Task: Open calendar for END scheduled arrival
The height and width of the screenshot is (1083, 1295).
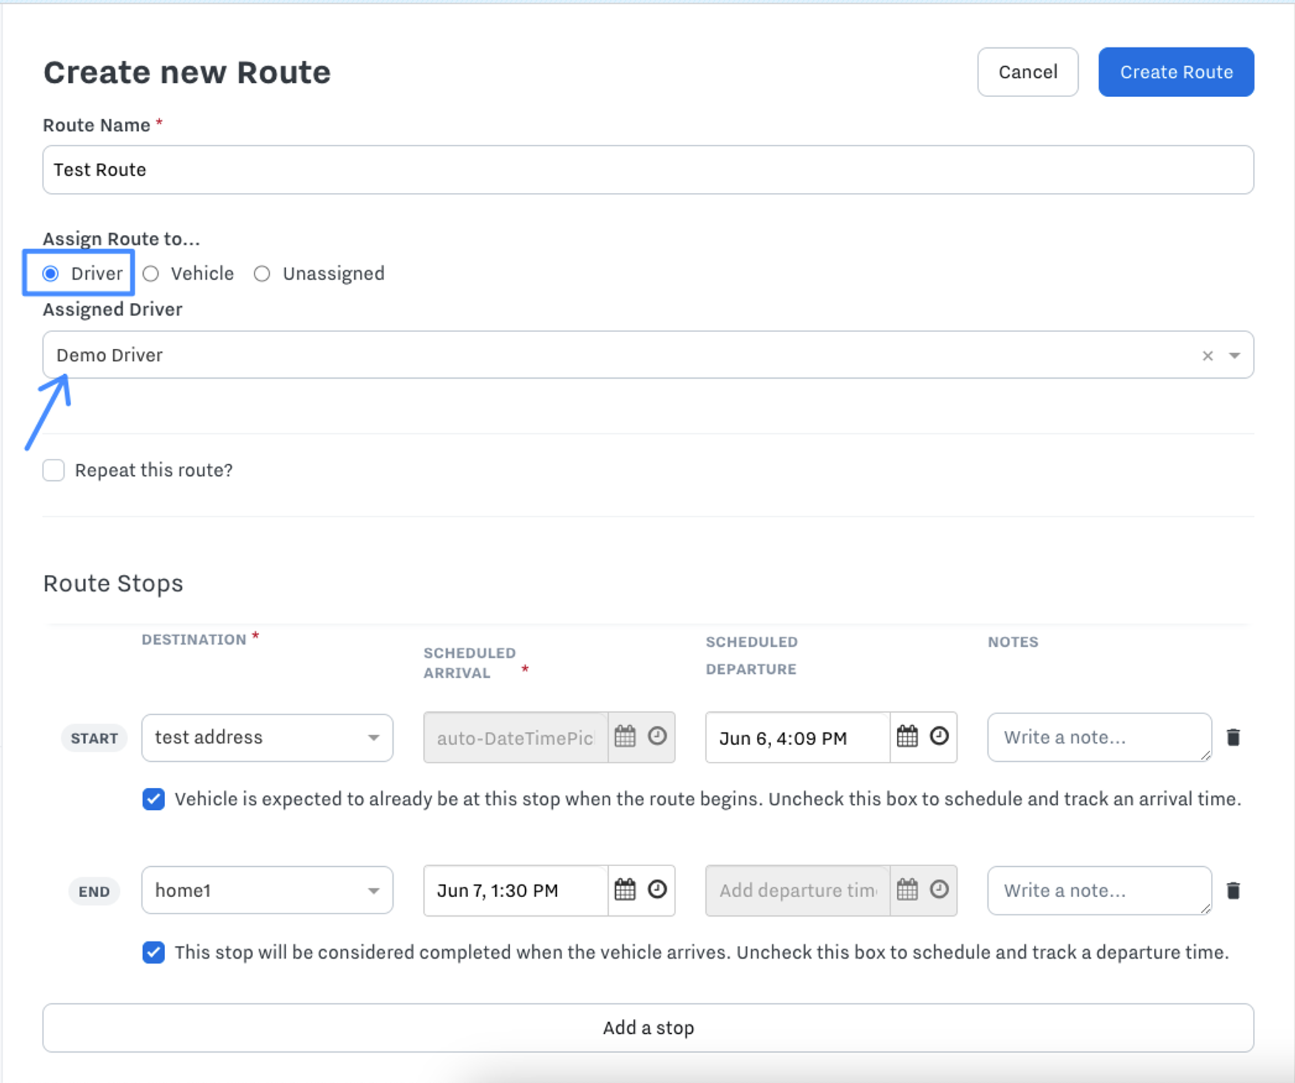Action: pos(625,889)
